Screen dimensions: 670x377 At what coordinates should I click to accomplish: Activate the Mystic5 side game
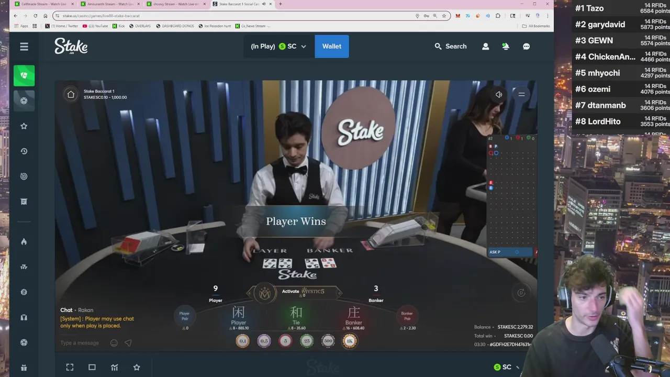(296, 292)
